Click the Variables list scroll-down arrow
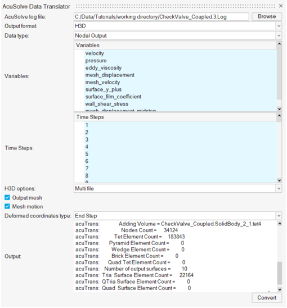 click(279, 109)
